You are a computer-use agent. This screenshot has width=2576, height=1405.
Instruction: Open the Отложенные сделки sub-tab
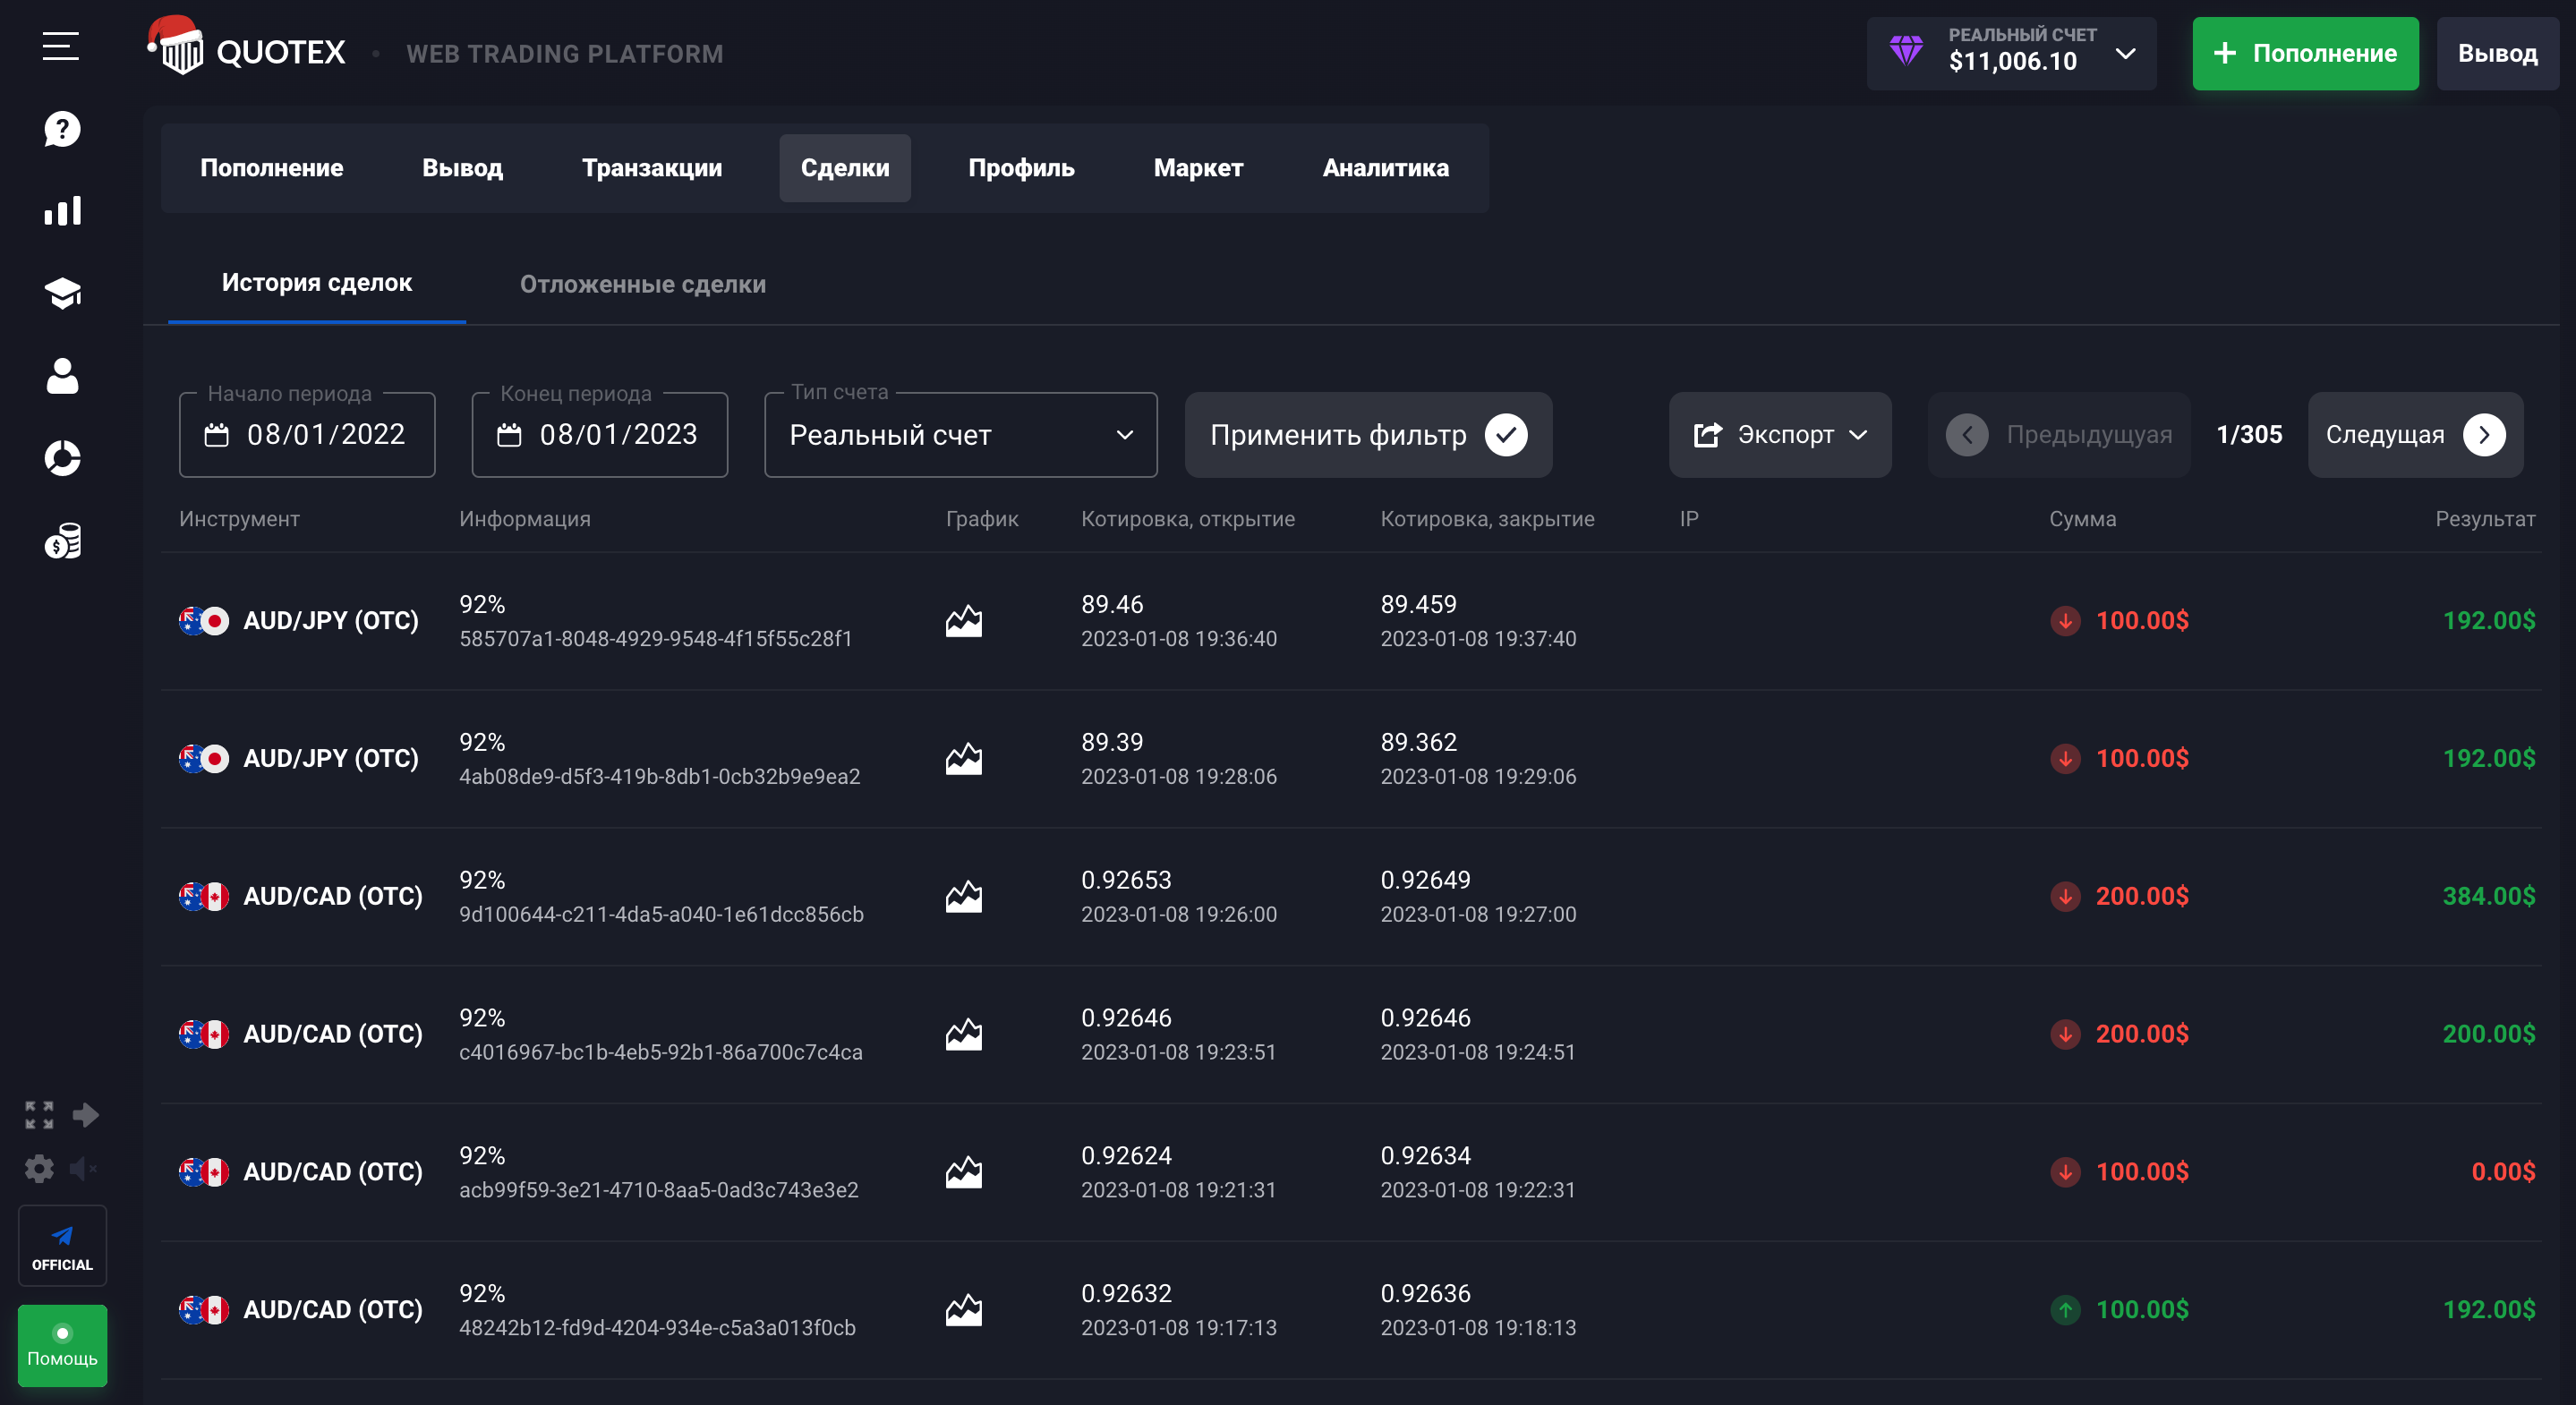643,284
